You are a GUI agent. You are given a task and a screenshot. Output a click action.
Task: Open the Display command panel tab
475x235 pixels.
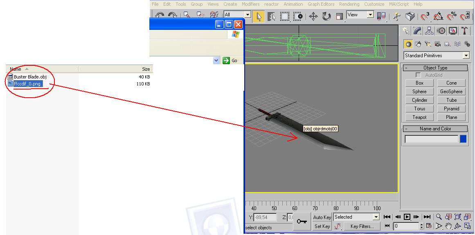coord(452,31)
